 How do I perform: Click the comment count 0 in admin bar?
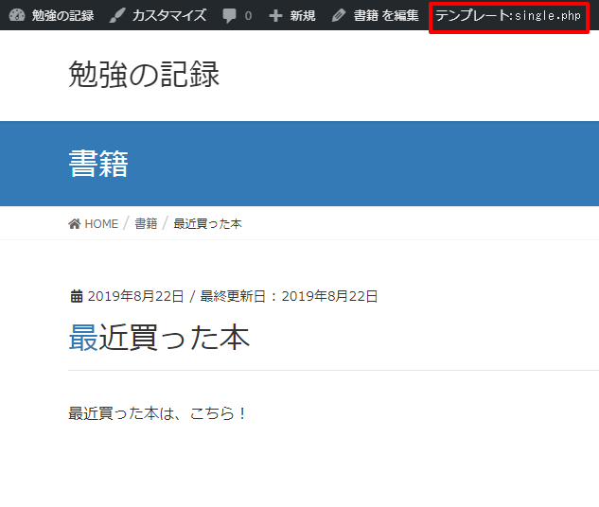coord(248,16)
